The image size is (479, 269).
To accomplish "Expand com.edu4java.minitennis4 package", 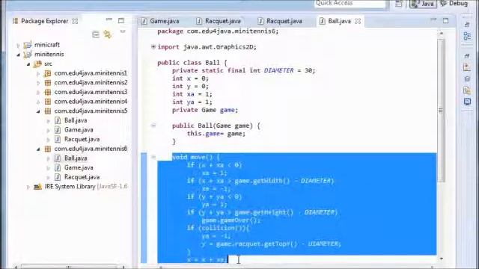I will (38, 102).
